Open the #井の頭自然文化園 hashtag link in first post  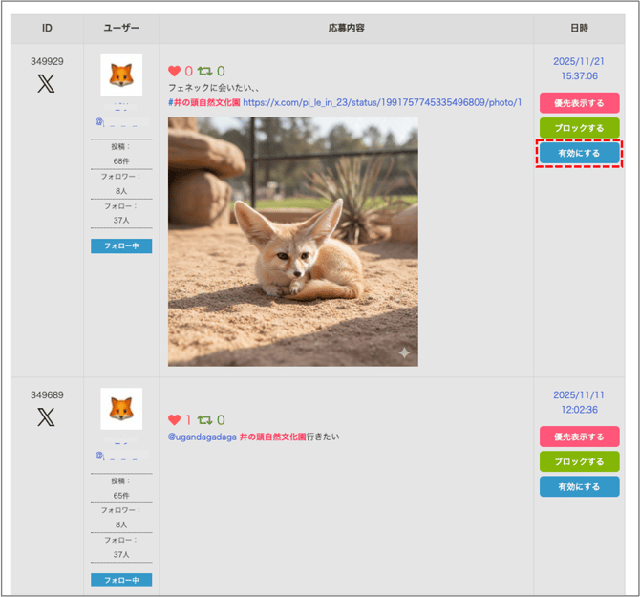(x=203, y=101)
